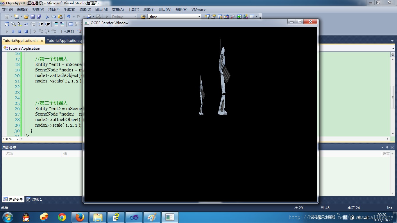Viewport: 397px width, 223px height.
Task: Open Solution Explorer from toolbar icon
Action: pos(207,17)
